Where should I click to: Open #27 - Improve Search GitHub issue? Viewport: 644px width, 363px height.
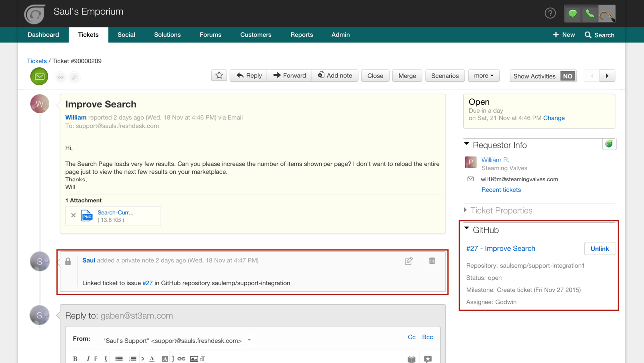click(x=501, y=248)
